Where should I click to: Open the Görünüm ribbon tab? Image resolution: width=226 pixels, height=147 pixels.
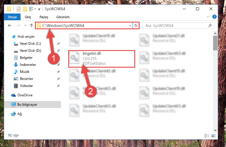[63, 17]
